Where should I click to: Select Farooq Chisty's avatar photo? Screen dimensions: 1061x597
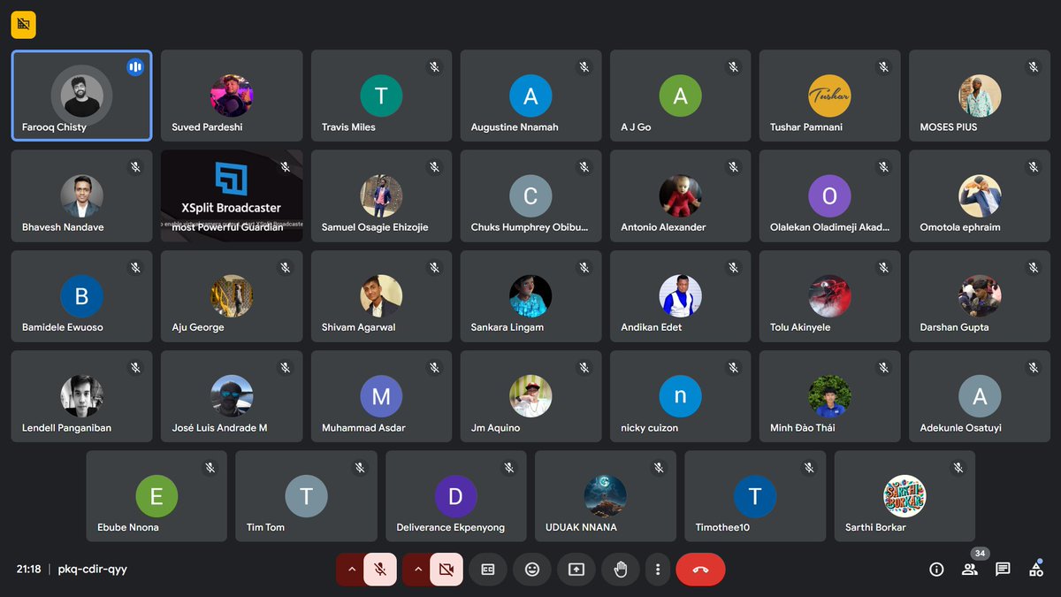(x=81, y=96)
